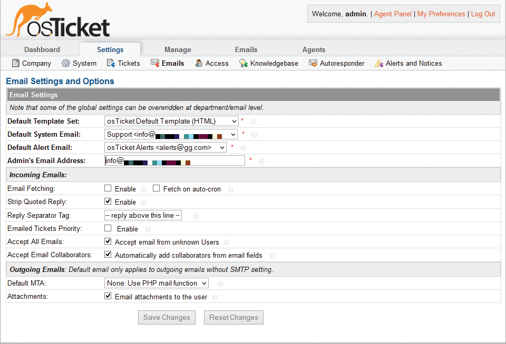Show help tip for Emailed Tickets Priority
This screenshot has width=506, height=344.
[148, 229]
